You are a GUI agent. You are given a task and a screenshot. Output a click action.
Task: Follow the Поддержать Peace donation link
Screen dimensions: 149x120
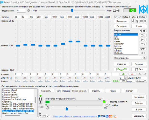[75, 116]
